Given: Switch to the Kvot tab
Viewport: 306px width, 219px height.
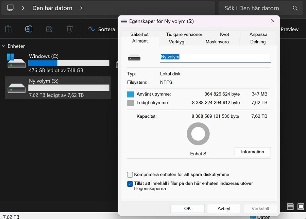Looking at the screenshot, I should tap(224, 34).
